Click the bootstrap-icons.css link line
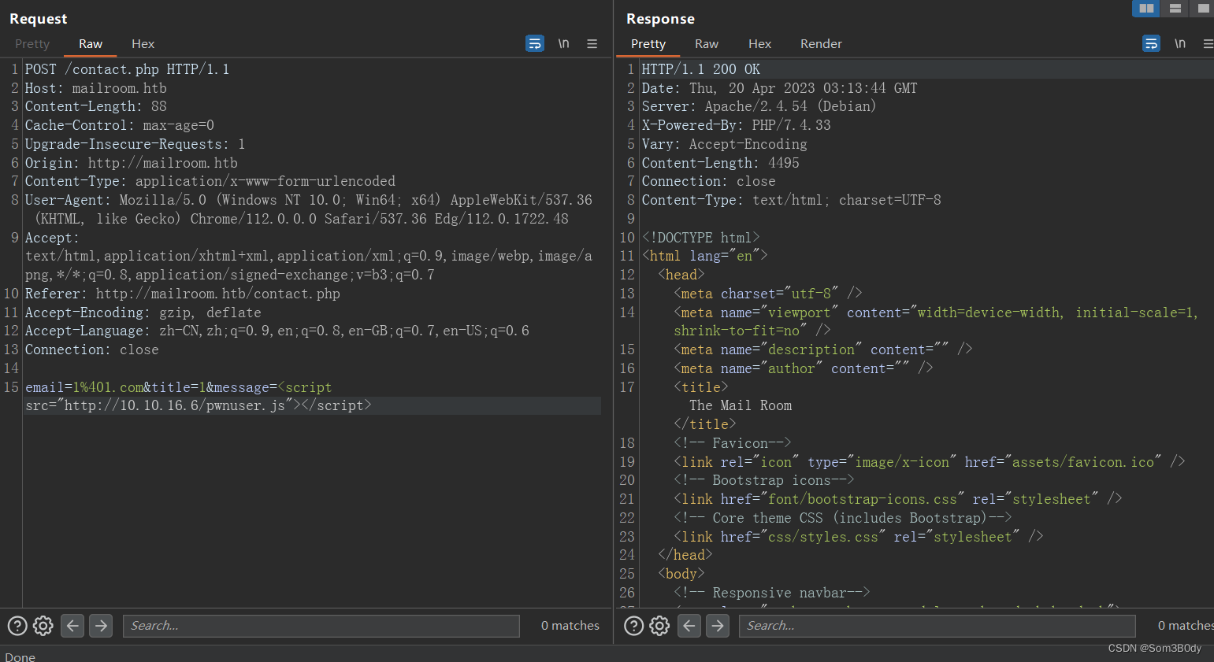Image resolution: width=1214 pixels, height=662 pixels. [898, 499]
